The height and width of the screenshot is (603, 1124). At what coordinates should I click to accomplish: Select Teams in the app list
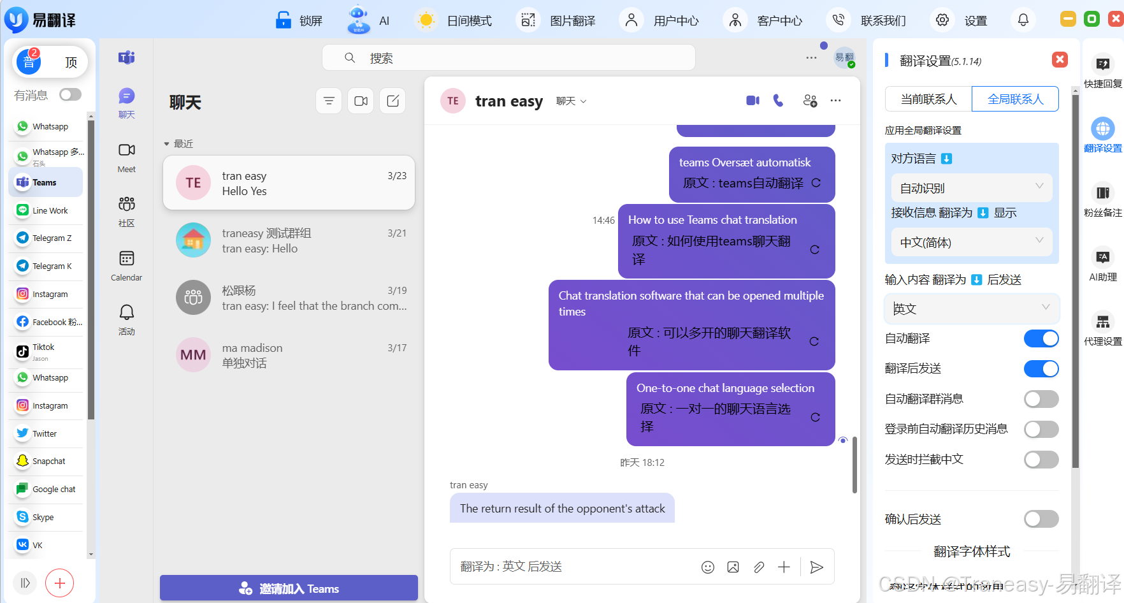pyautogui.click(x=47, y=182)
